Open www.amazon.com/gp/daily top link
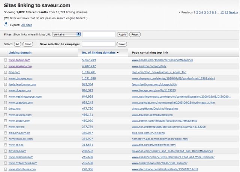 click(149, 66)
